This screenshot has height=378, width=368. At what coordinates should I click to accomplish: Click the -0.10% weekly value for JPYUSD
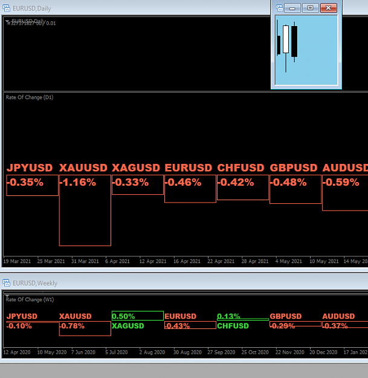[19, 326]
